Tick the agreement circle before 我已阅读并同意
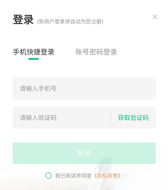This screenshot has width=168, height=190. pos(48,176)
